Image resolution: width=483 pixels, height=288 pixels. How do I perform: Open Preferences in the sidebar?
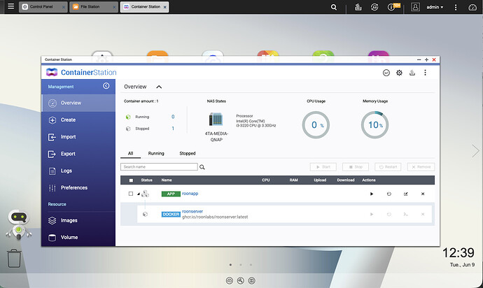click(x=78, y=187)
